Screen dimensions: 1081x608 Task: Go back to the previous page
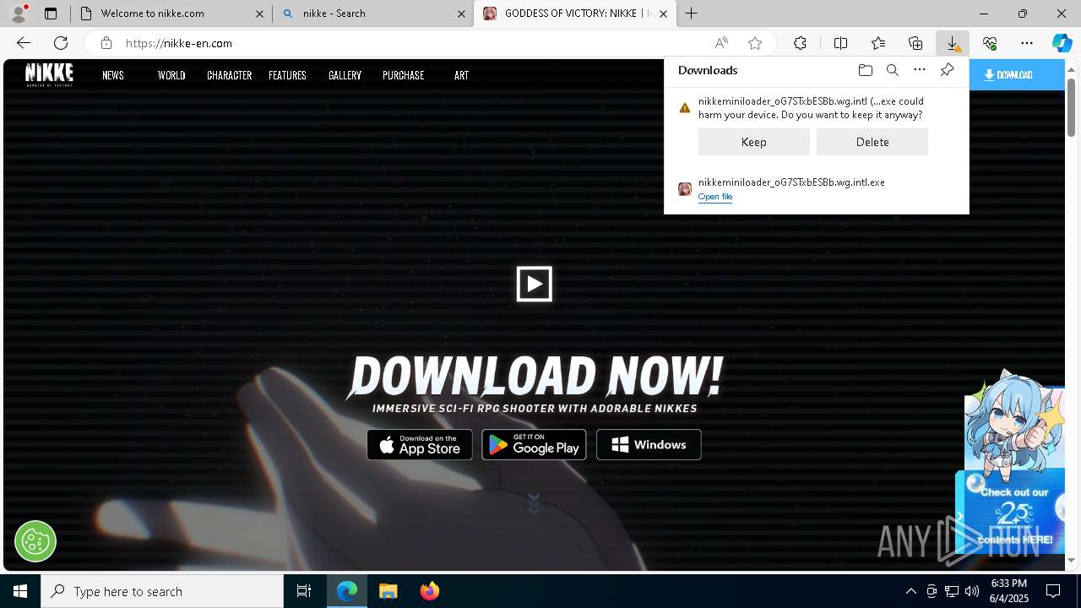(24, 43)
